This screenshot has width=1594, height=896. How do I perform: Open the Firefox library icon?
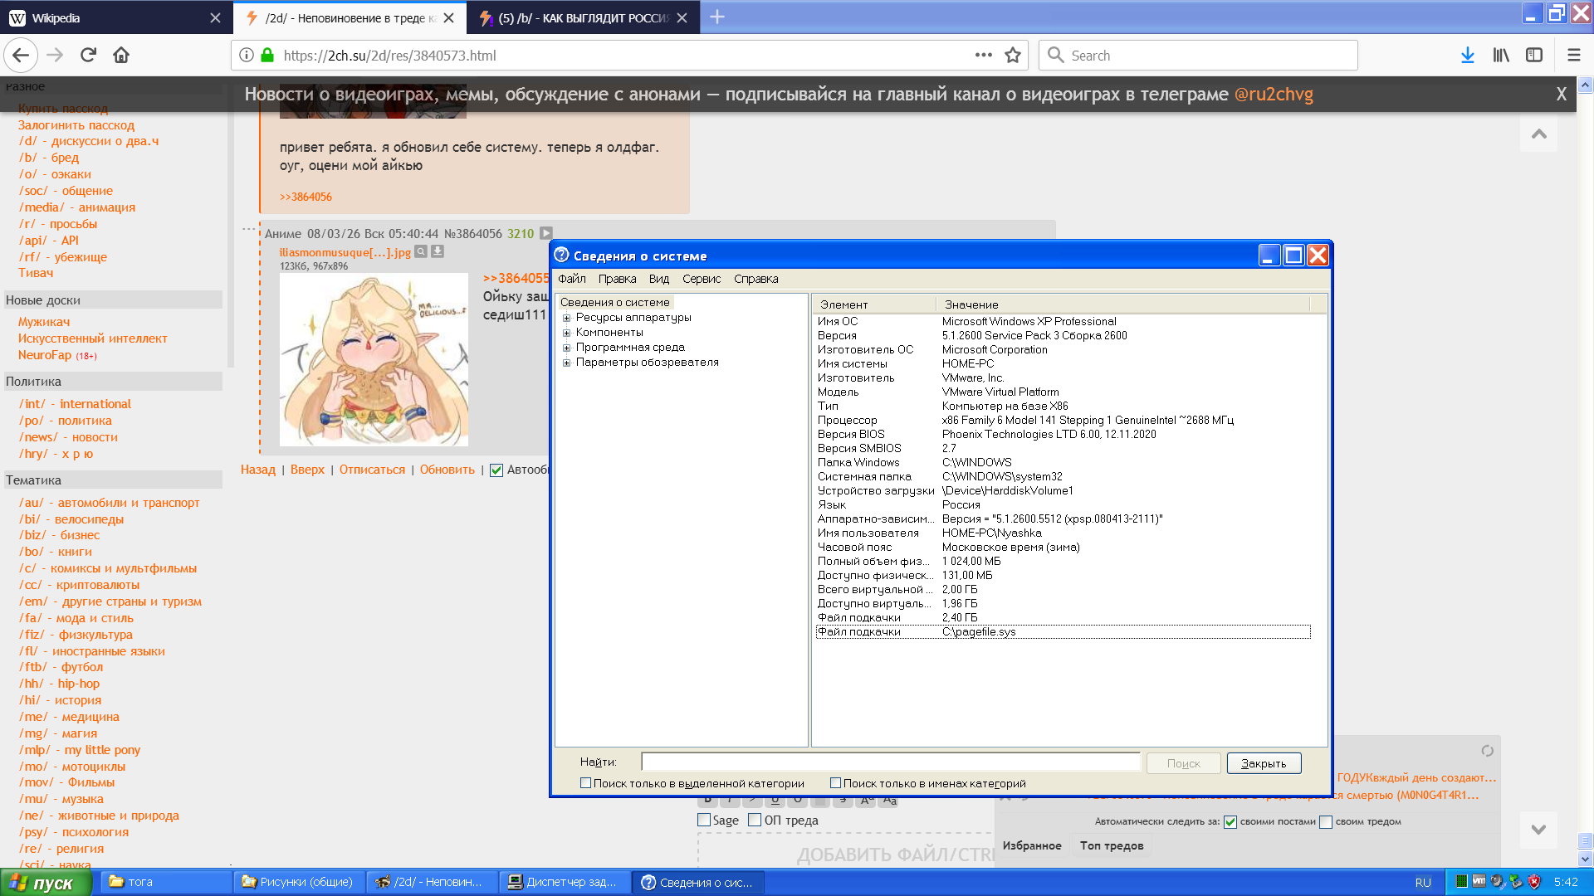pyautogui.click(x=1501, y=56)
